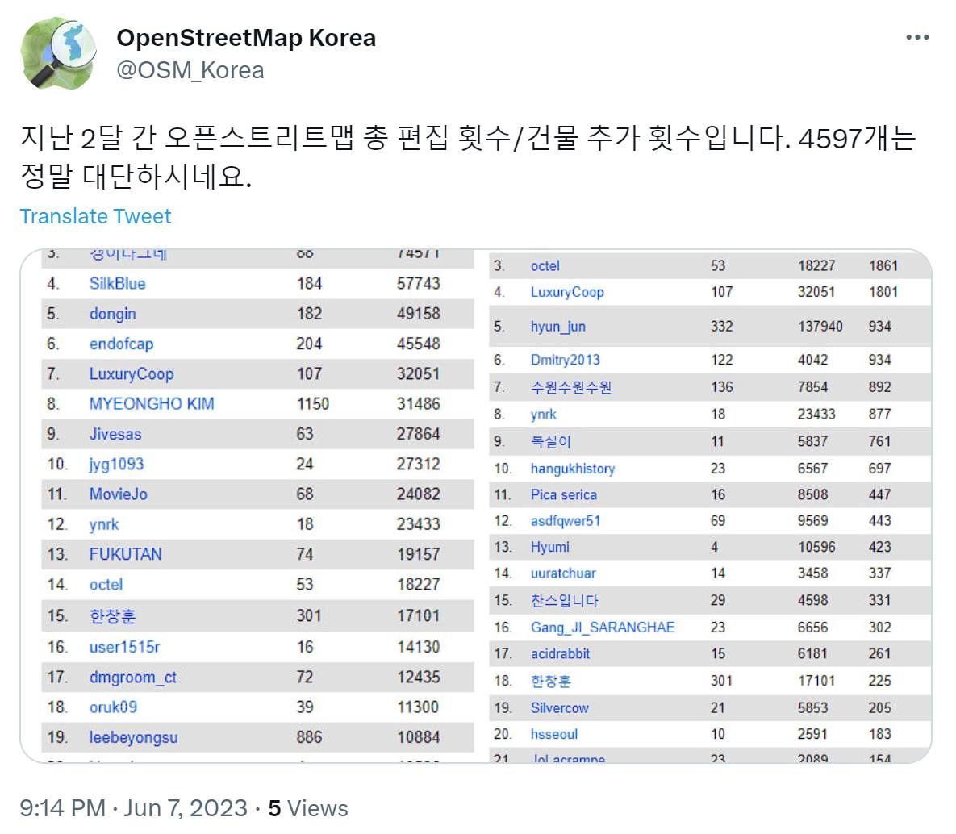Click the value 8508 in Pica serica row

point(812,494)
